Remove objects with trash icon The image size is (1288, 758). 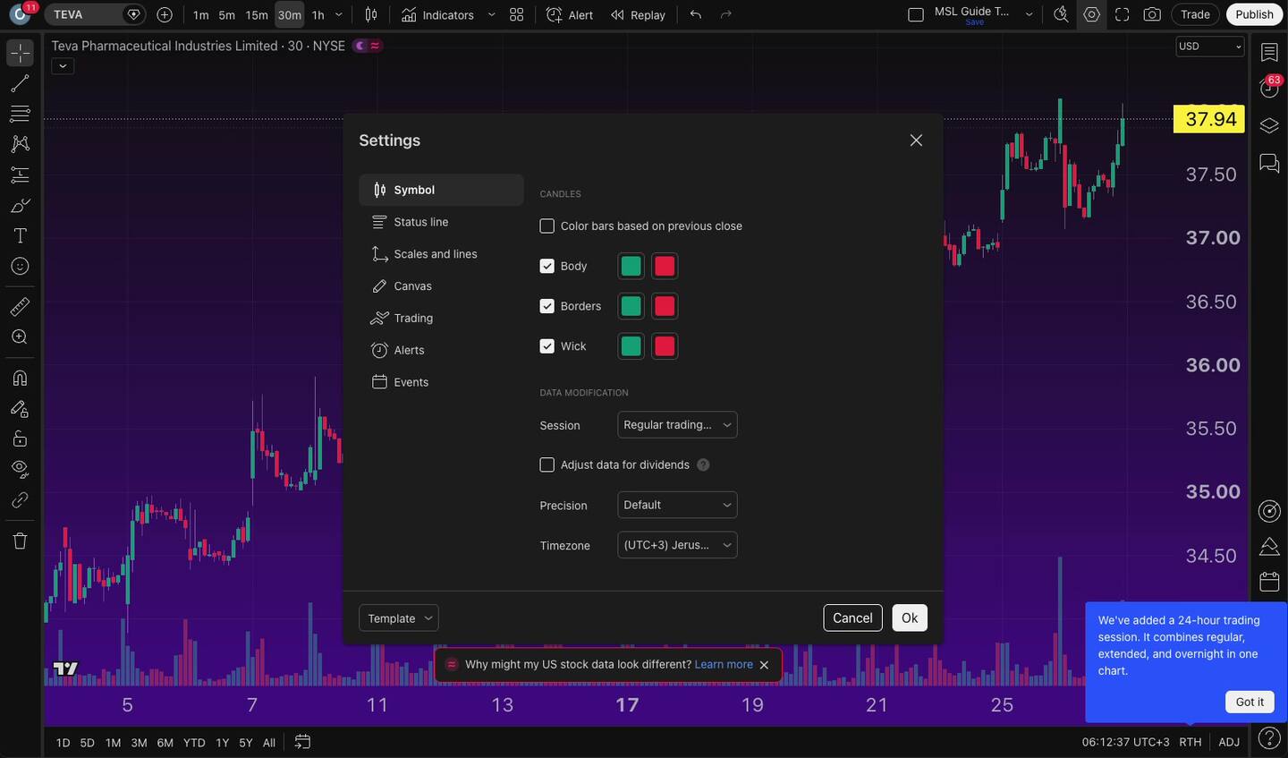point(20,541)
